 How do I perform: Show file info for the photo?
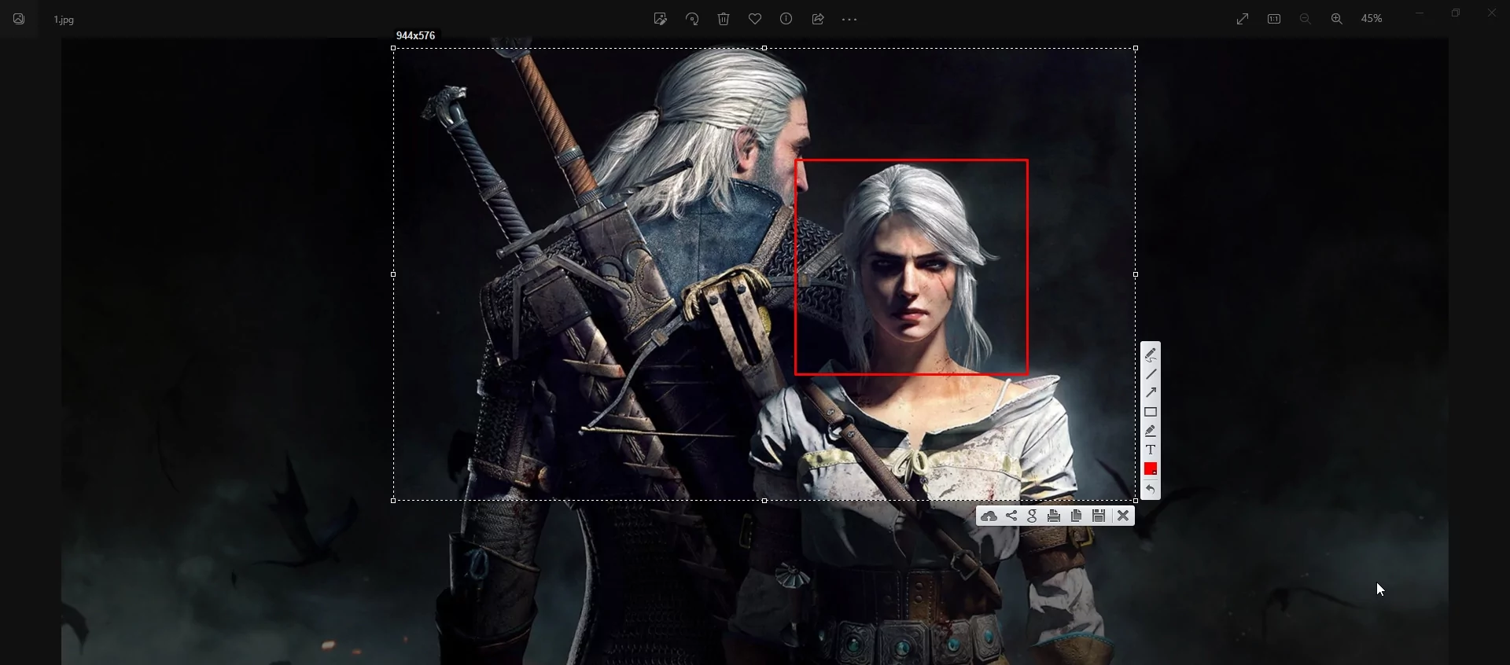[x=786, y=19]
